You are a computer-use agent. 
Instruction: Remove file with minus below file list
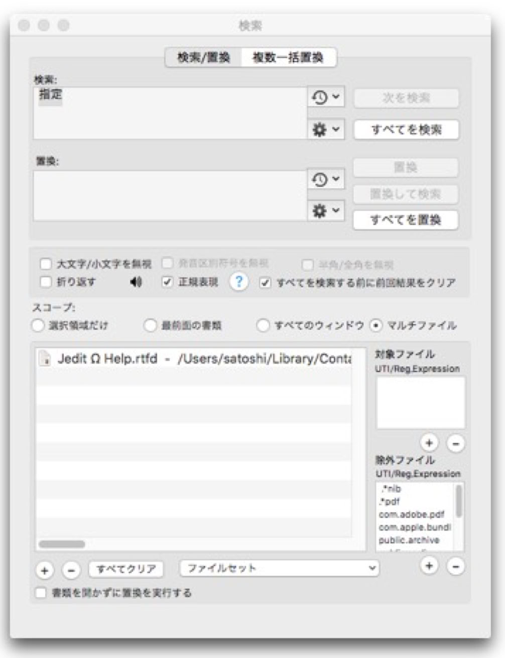(x=71, y=571)
